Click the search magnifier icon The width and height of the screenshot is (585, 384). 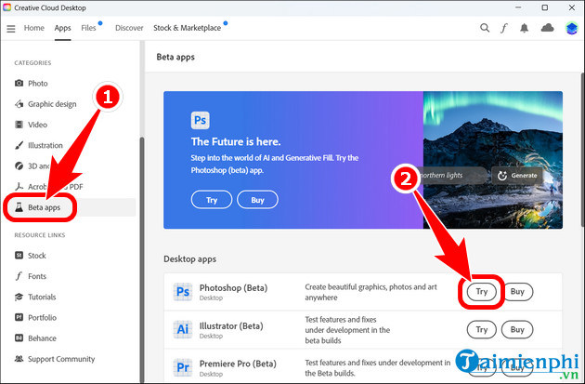click(x=485, y=28)
